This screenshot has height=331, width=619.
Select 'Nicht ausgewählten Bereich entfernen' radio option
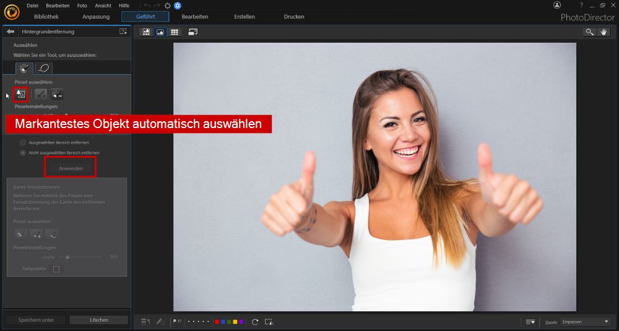point(23,152)
